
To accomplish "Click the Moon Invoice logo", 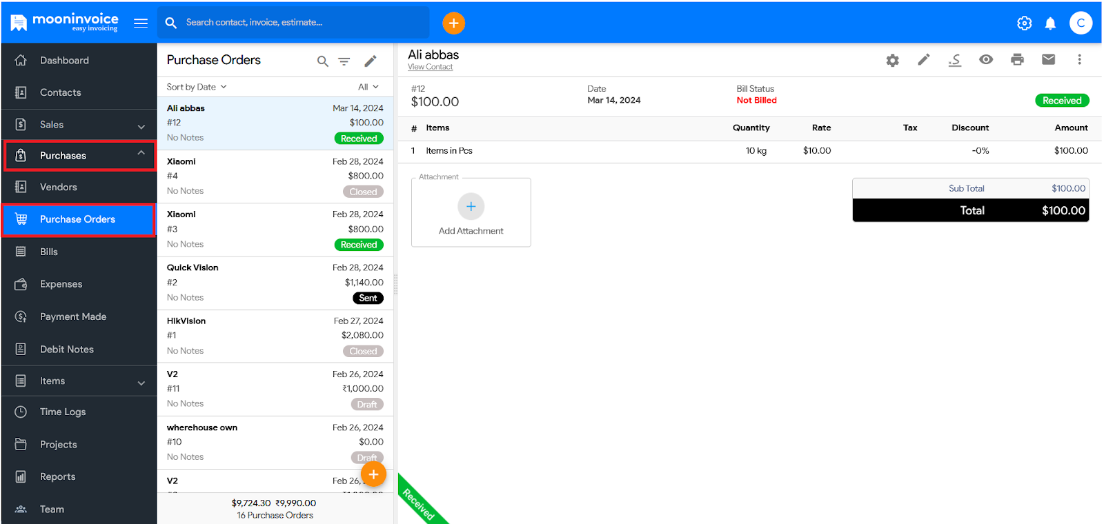I will tap(64, 22).
